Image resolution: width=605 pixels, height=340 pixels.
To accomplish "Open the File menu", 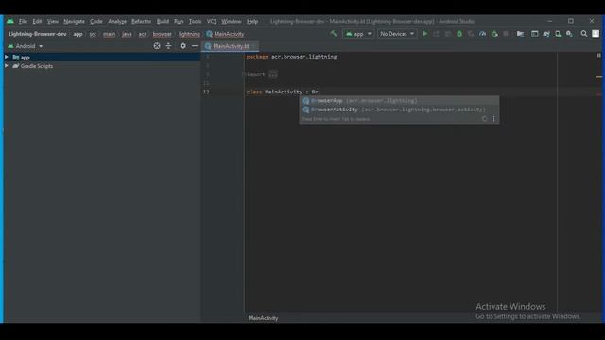I will (x=23, y=21).
